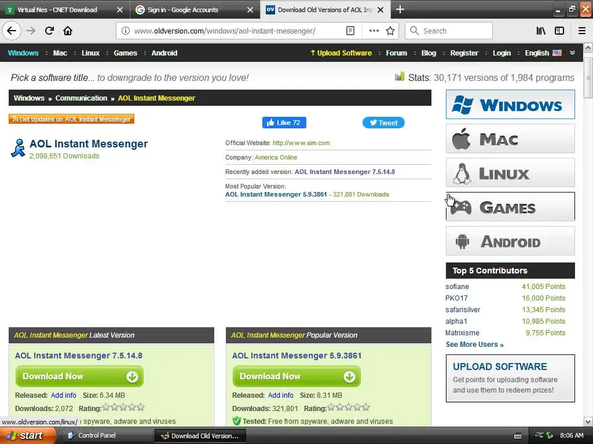The image size is (593, 444).
Task: Bookmark this page with the star
Action: pos(390,31)
